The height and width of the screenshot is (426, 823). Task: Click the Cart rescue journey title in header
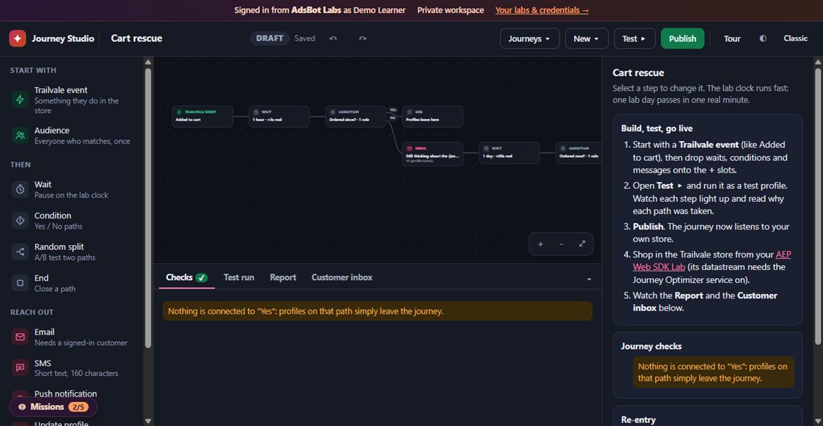(136, 38)
